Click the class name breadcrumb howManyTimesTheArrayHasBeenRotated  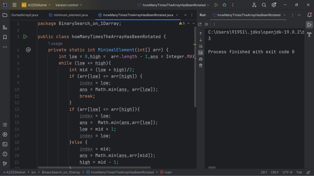point(120,172)
